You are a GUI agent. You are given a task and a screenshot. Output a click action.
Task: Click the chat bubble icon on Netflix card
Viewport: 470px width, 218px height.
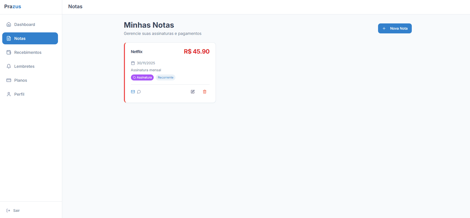pos(139,92)
